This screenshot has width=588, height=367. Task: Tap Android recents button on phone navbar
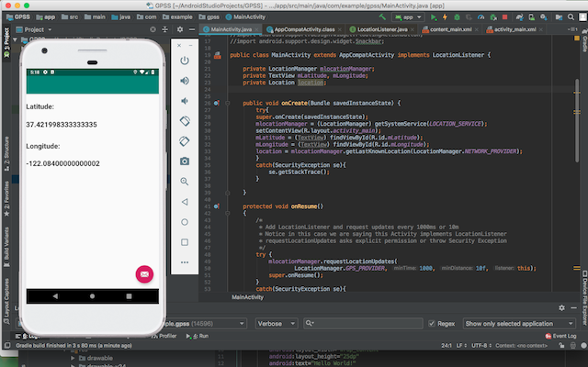129,296
